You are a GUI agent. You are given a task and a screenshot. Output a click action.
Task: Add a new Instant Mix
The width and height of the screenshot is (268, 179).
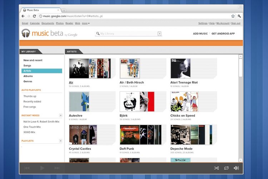60,116
